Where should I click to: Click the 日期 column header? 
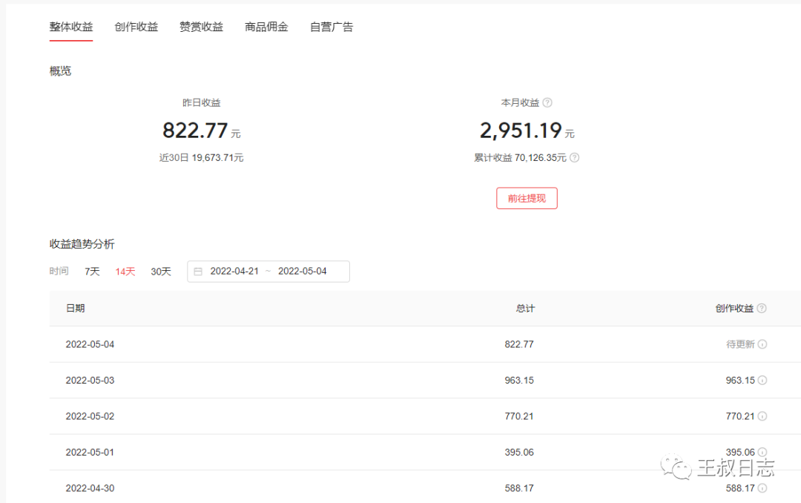coord(76,308)
